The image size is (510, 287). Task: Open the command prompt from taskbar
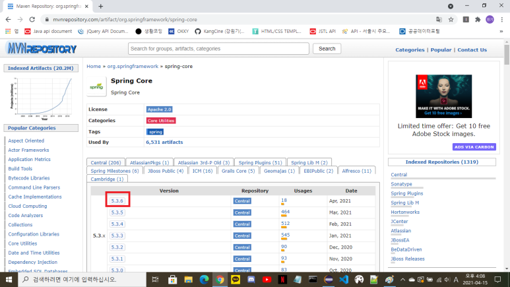click(x=313, y=280)
